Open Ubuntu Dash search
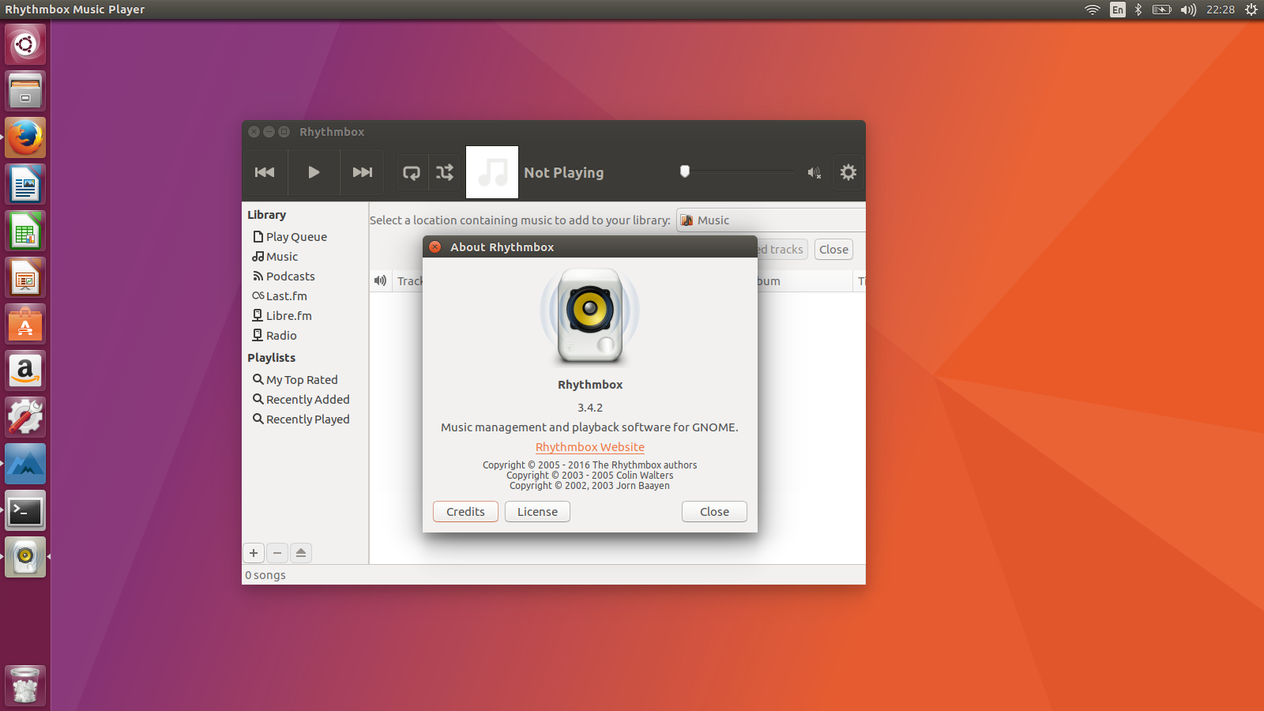 click(x=25, y=44)
